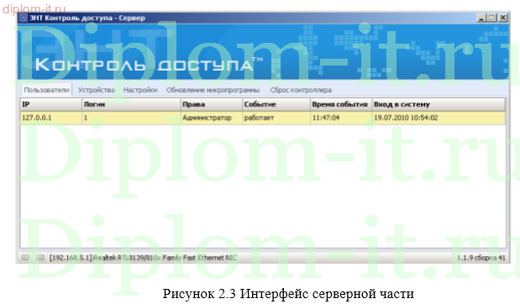Sort by the Событие column header

point(276,104)
